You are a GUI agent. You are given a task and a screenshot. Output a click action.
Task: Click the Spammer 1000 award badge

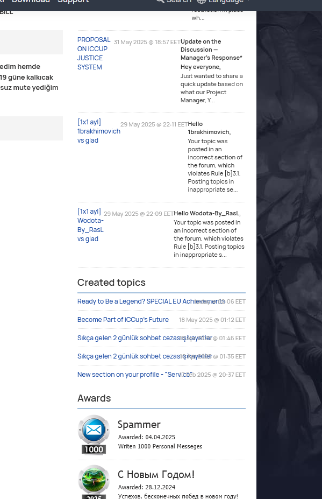(x=94, y=435)
